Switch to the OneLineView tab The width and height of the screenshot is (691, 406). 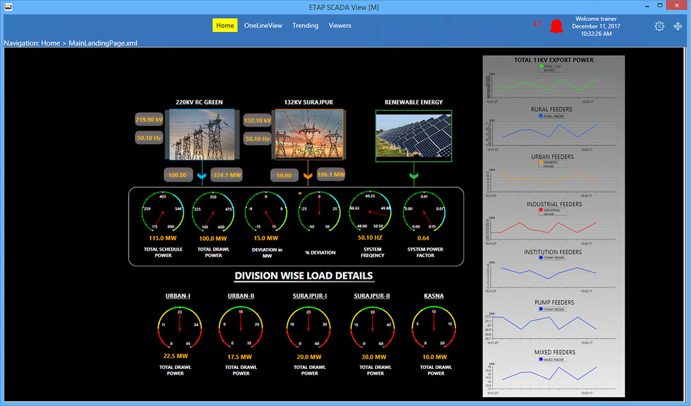coord(263,26)
